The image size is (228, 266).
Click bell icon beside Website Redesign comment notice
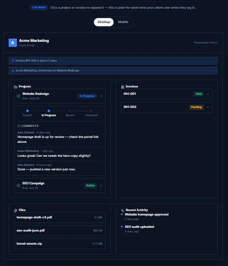[13, 71]
